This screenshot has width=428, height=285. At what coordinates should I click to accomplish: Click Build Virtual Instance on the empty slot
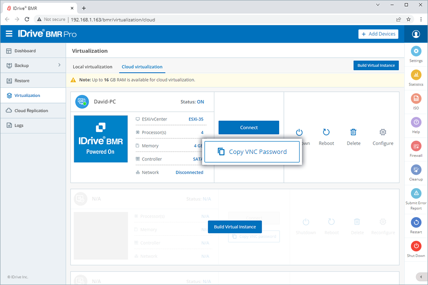[x=235, y=227]
